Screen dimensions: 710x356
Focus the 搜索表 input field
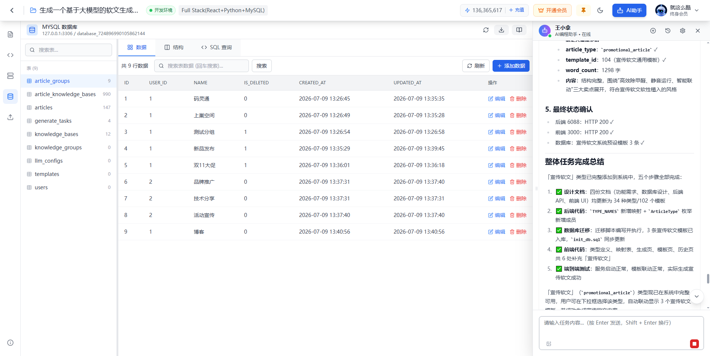click(68, 50)
